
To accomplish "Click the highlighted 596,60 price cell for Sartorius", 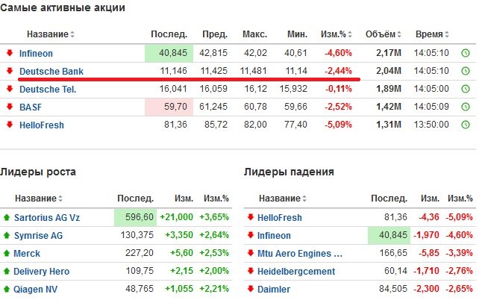I will (x=136, y=217).
